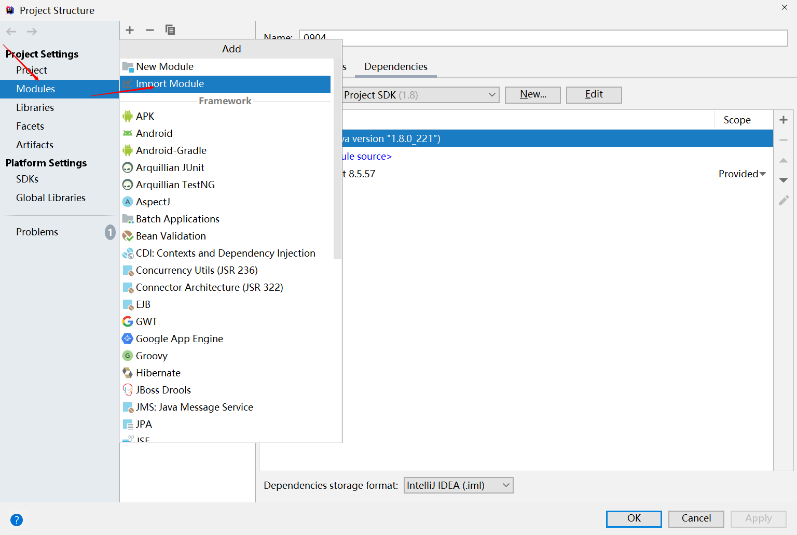Pick Batch Applications framework
This screenshot has height=535, width=797.
225,219
